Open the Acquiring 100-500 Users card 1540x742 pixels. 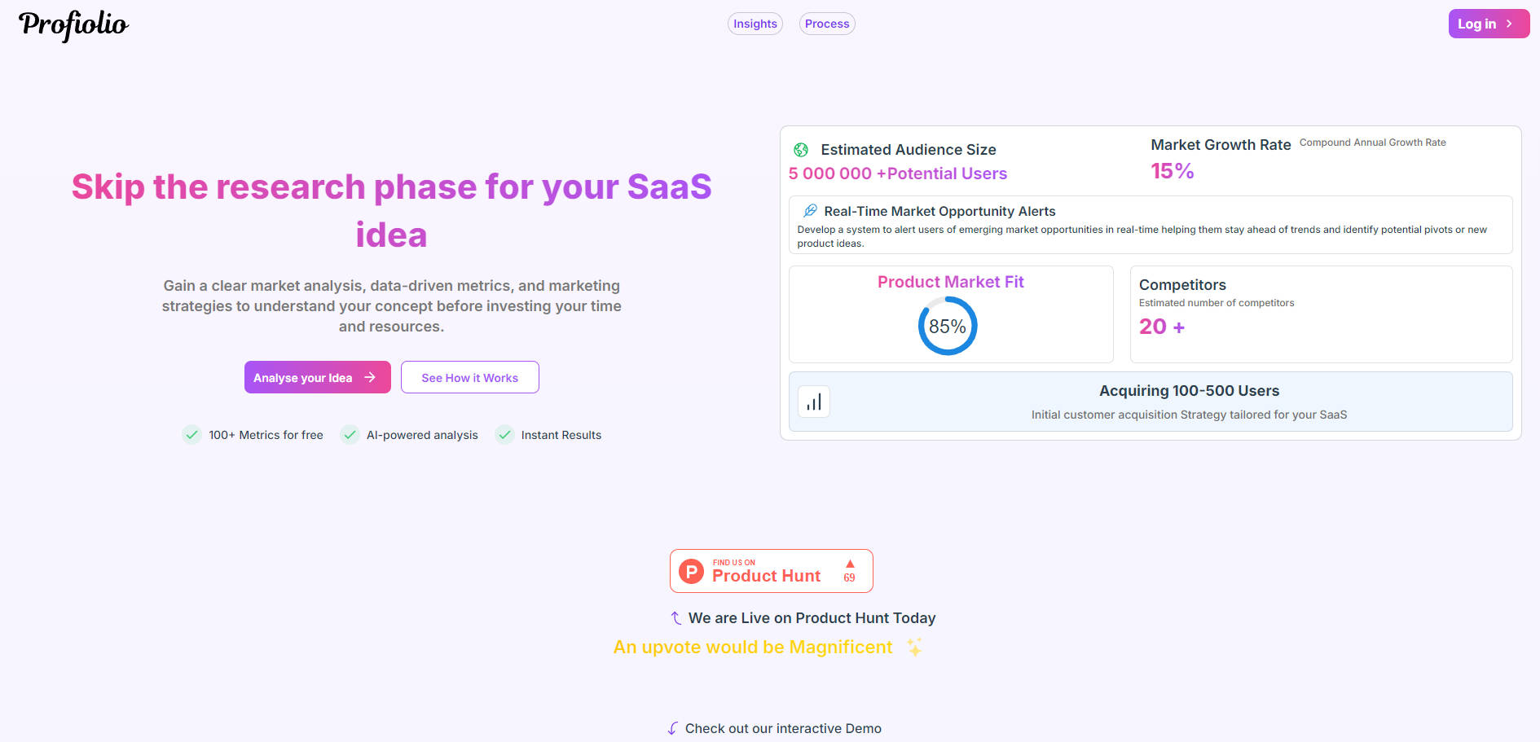(x=1150, y=402)
